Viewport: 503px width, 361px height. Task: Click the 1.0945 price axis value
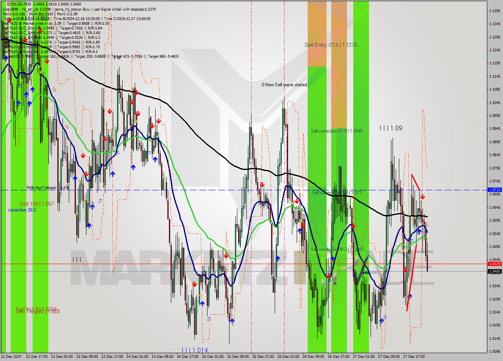pyautogui.click(x=494, y=129)
